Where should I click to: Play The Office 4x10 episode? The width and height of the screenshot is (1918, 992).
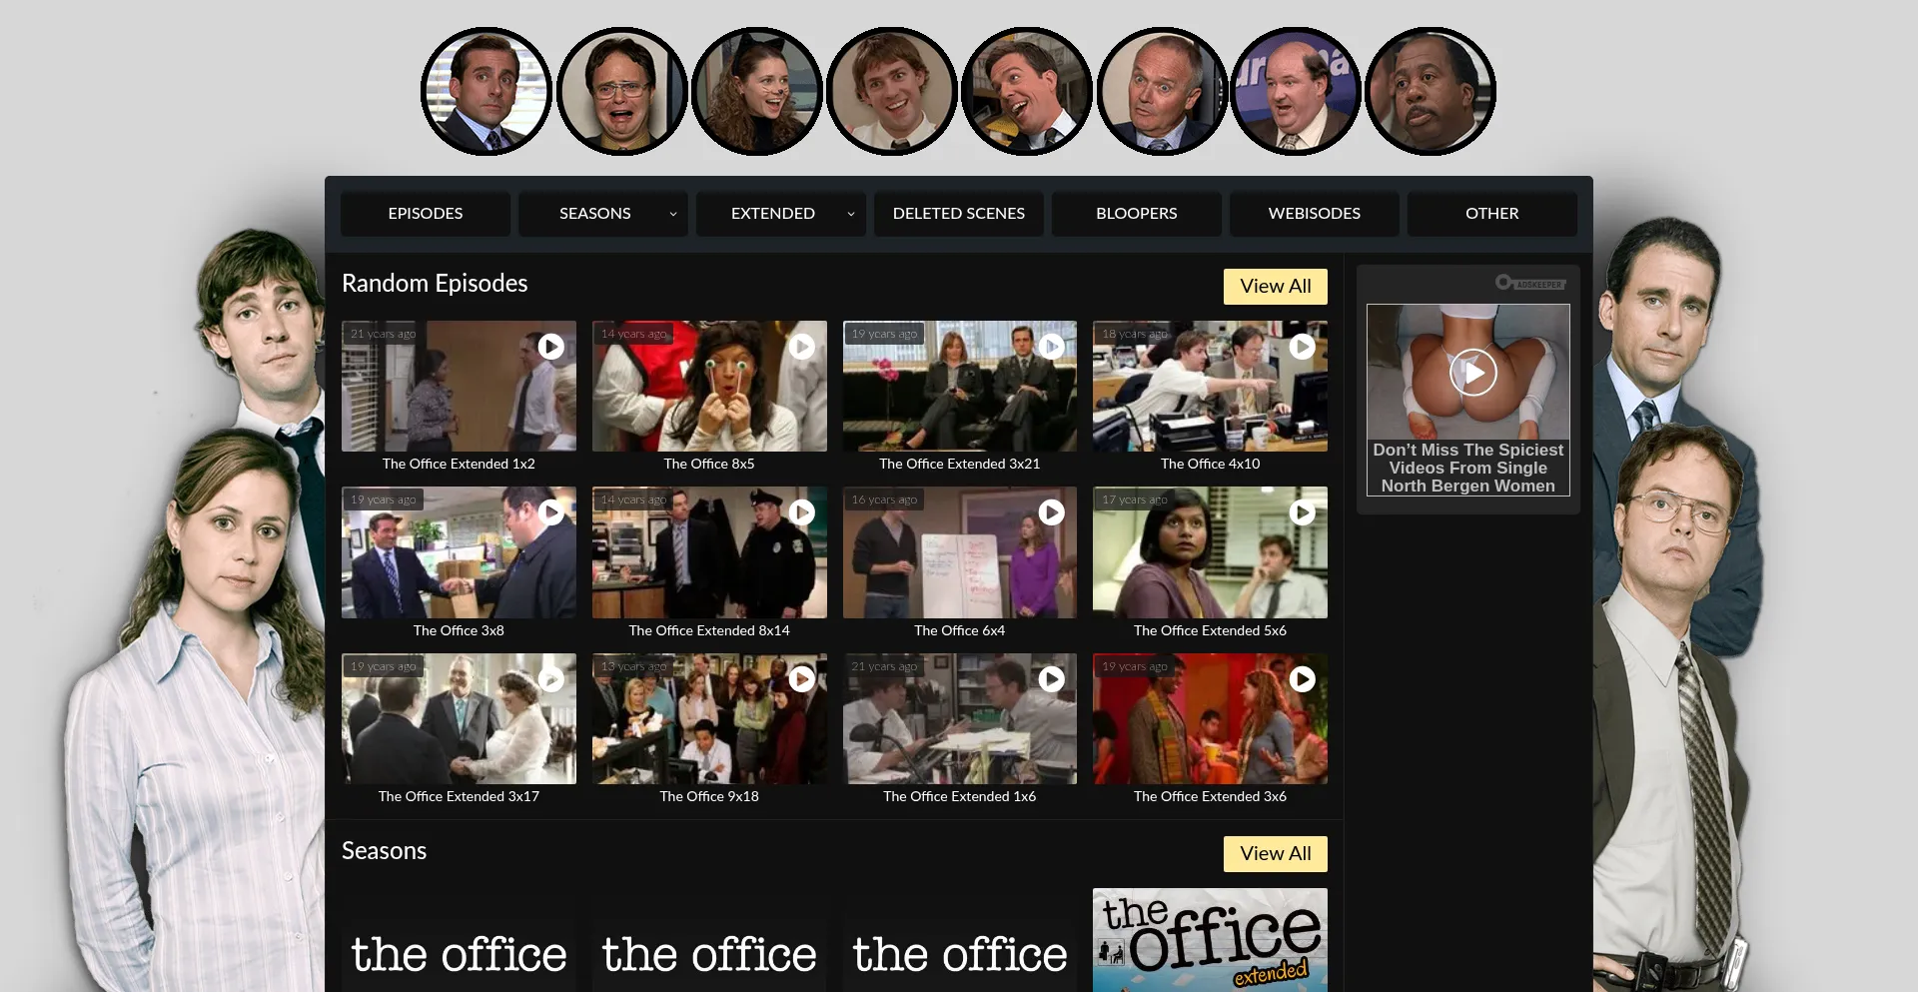[x=1210, y=386]
